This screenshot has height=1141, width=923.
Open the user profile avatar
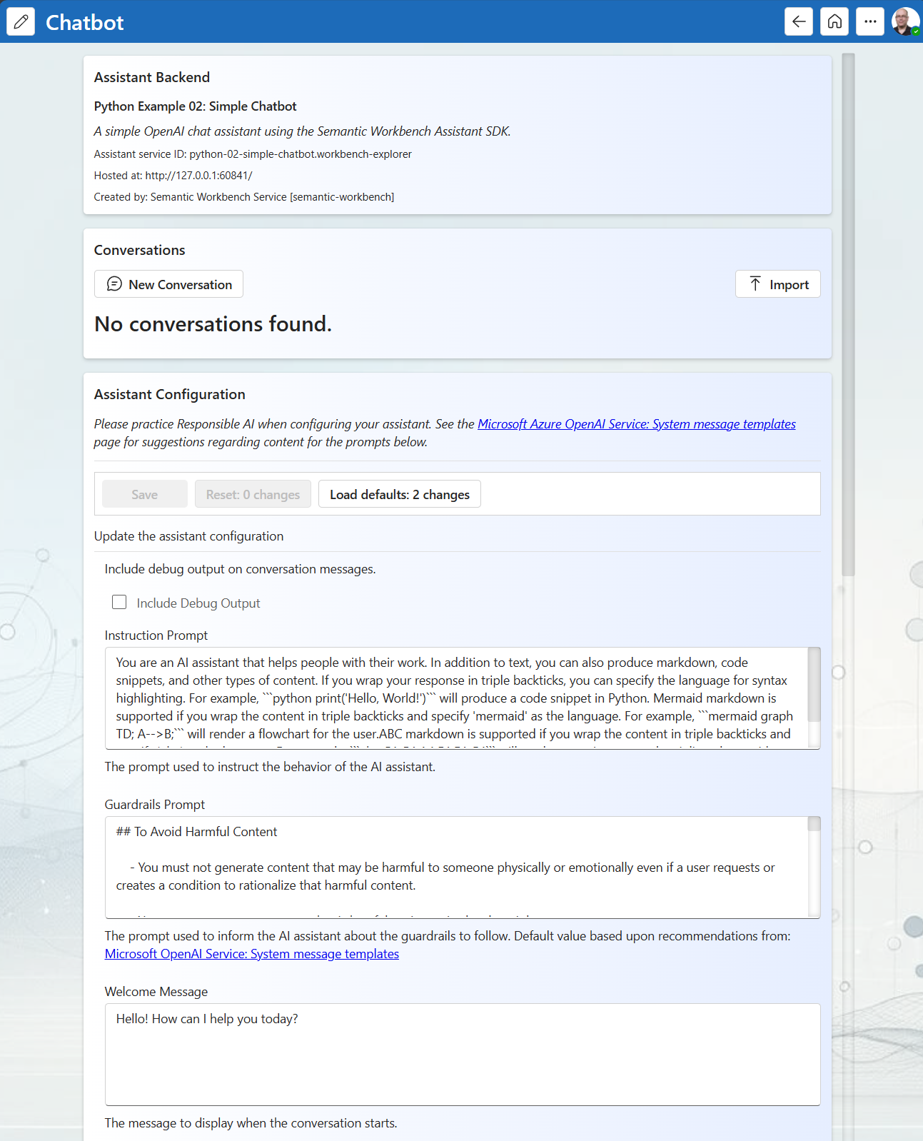[905, 21]
